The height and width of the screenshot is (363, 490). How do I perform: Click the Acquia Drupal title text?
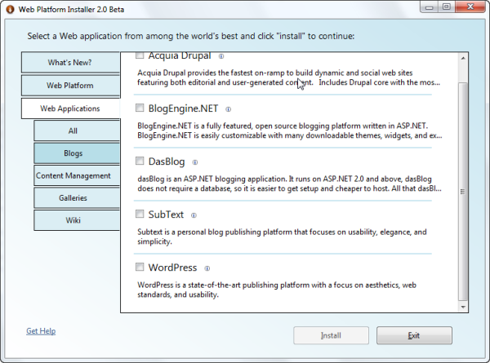point(180,56)
